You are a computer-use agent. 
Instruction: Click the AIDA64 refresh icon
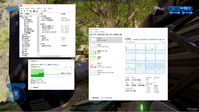point(31,11)
